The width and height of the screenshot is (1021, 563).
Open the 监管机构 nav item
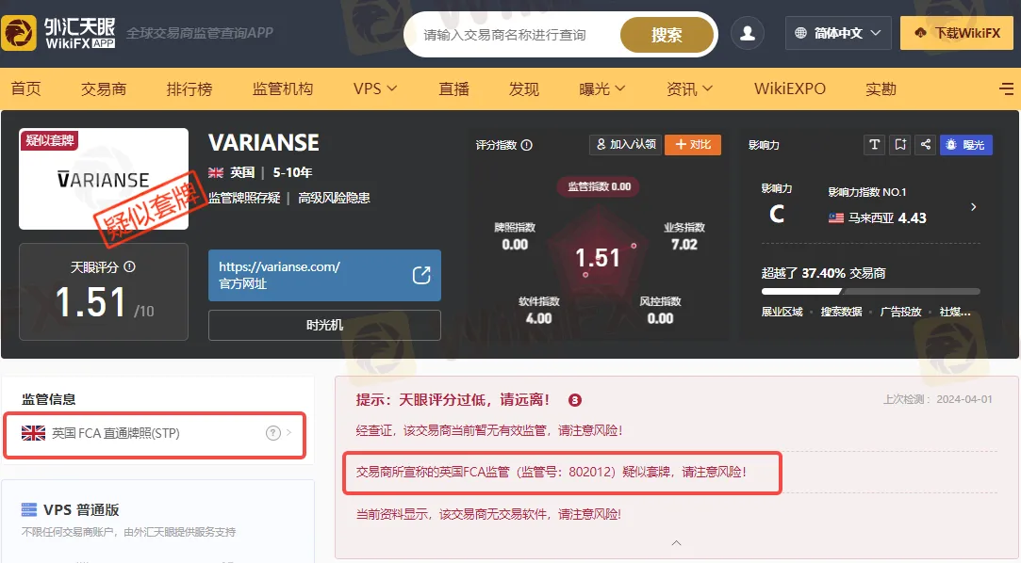click(x=283, y=88)
